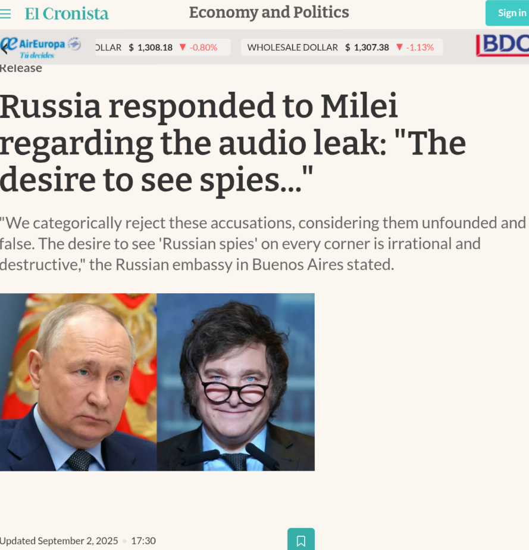Click the Release category label
The width and height of the screenshot is (529, 550).
(x=21, y=69)
